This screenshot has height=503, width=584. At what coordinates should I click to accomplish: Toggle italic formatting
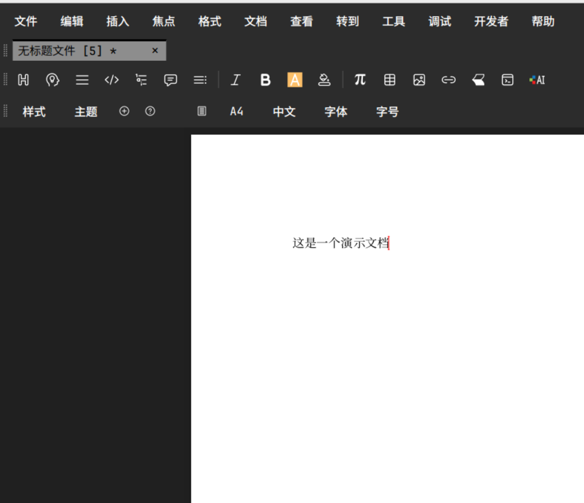click(235, 80)
